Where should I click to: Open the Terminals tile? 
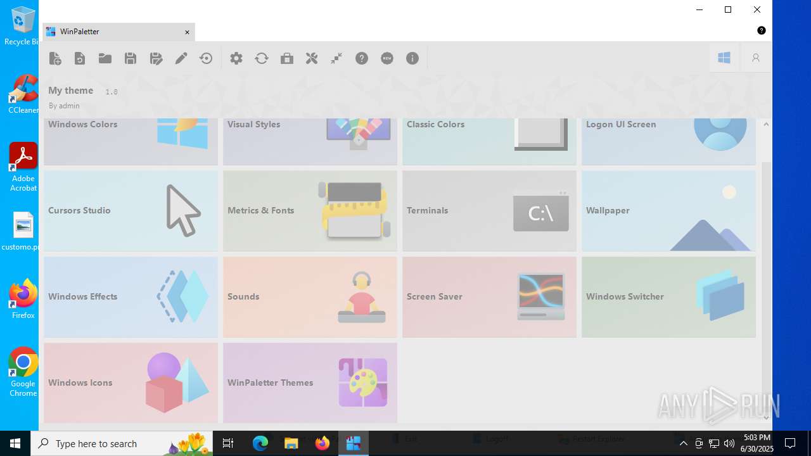coord(489,211)
